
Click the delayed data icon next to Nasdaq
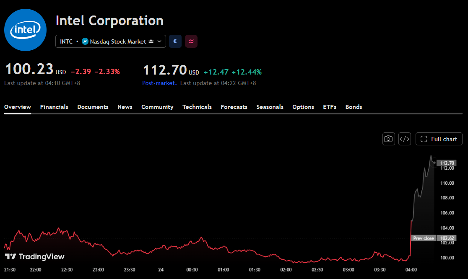click(x=151, y=41)
